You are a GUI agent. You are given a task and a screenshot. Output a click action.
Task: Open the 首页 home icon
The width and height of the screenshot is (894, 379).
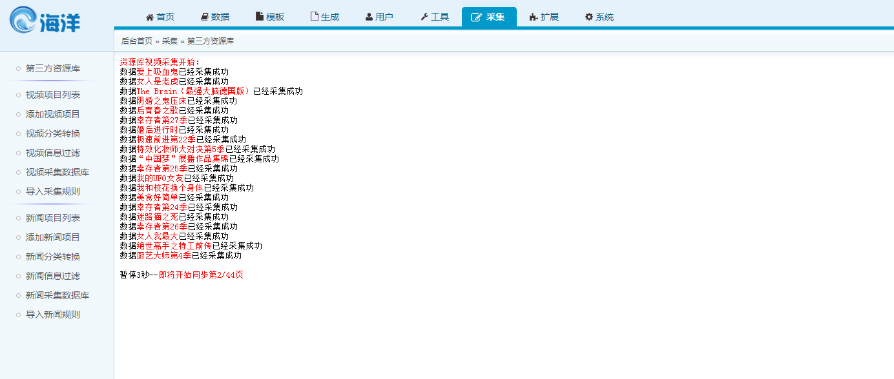click(150, 16)
